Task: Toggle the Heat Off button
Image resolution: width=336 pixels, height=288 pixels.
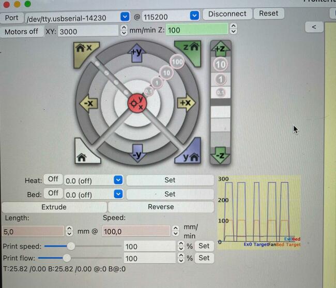Action: pos(53,179)
